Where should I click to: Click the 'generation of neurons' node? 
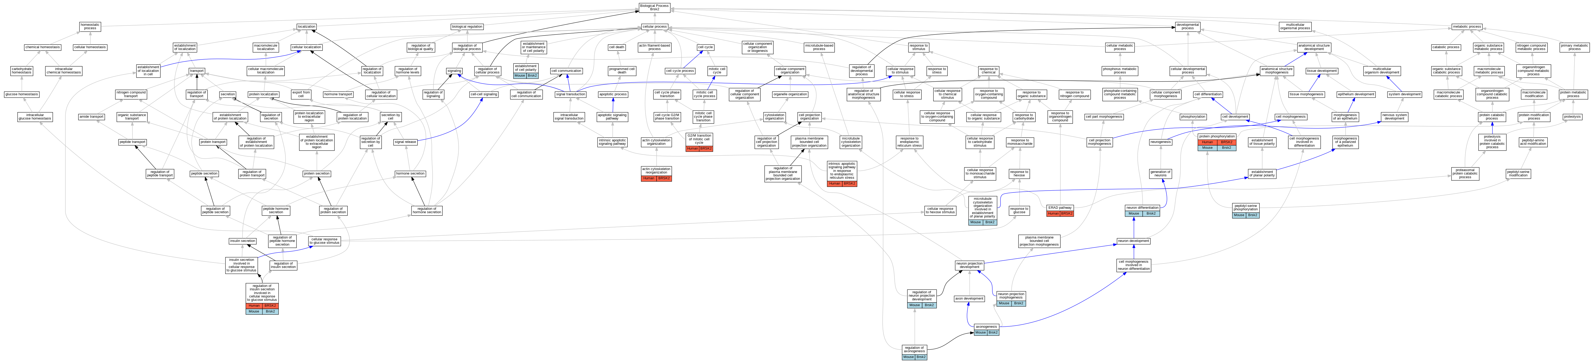tap(1161, 174)
